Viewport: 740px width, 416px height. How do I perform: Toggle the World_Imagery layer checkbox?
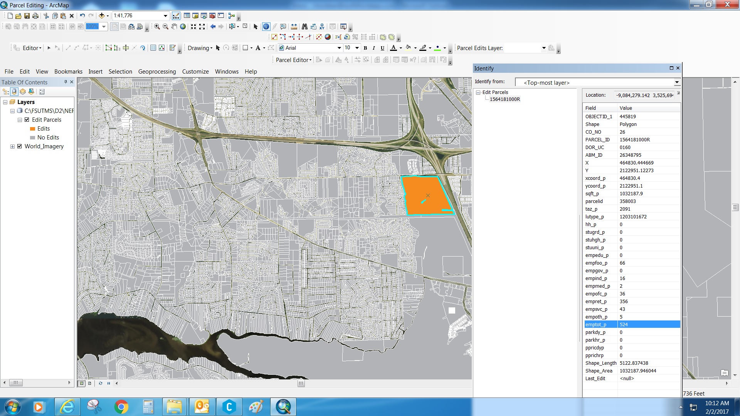click(x=20, y=146)
